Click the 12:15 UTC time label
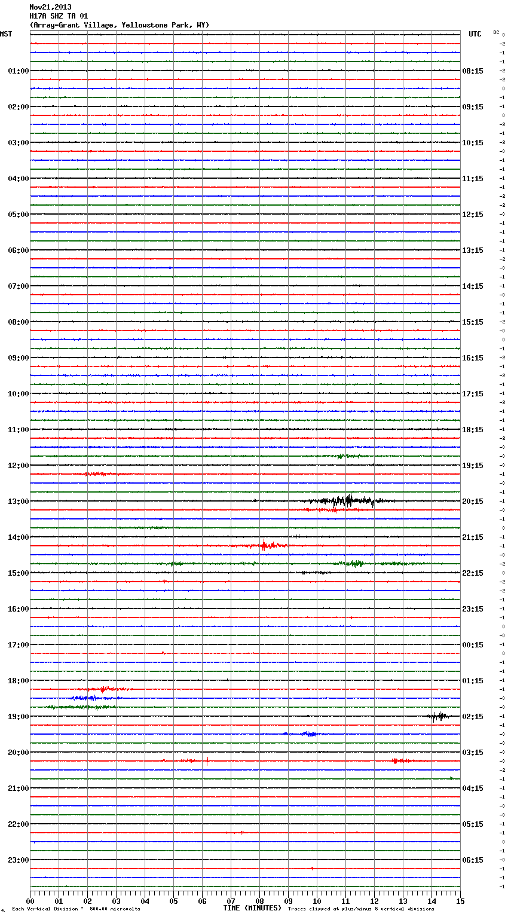Viewport: 508px width, 917px height. click(473, 215)
